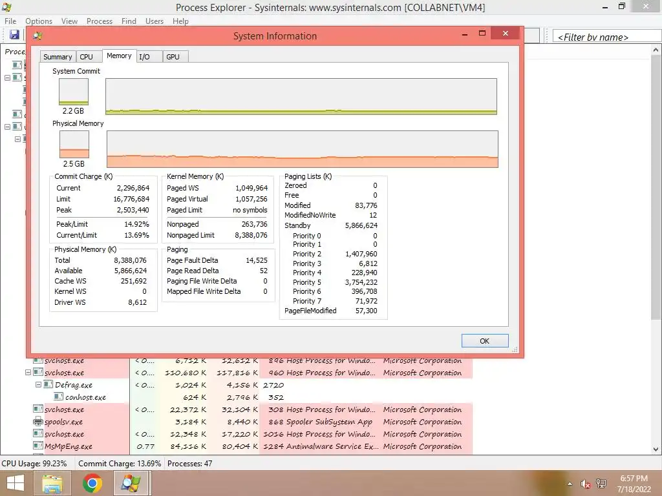Open the View menu
The width and height of the screenshot is (662, 496).
click(69, 21)
